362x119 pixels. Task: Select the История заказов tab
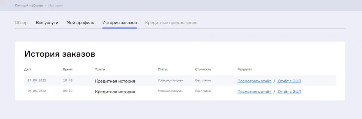click(119, 23)
